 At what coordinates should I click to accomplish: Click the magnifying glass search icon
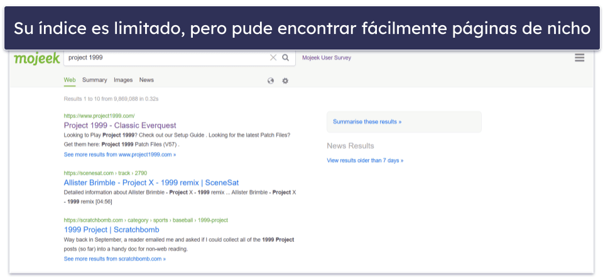[285, 58]
